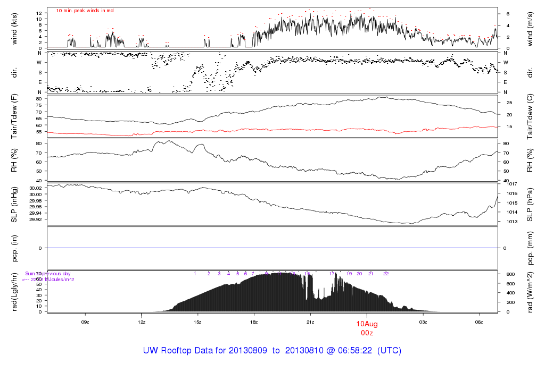Click the purple hour label 22 in radiation panel
Image resolution: width=545 pixels, height=372 pixels.
(386, 274)
